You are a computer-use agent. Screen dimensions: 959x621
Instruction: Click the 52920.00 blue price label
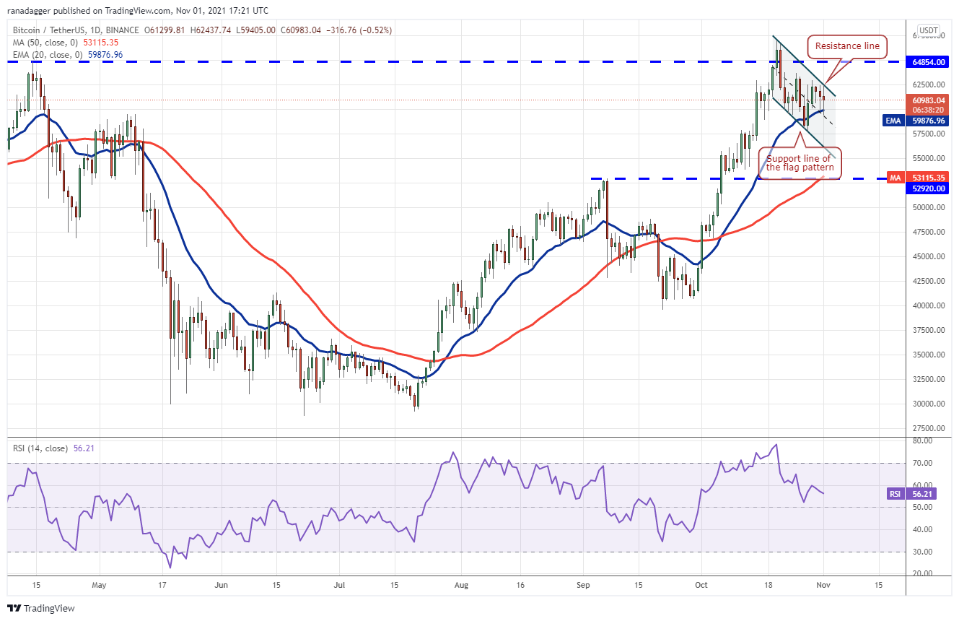click(x=928, y=188)
